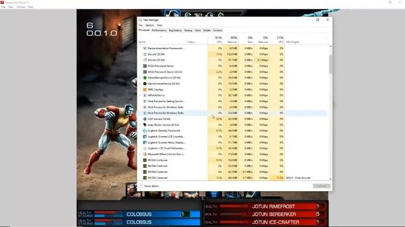This screenshot has width=405, height=227.
Task: Click the NVIDIA Container 12.4 MB icon
Action: pos(145,166)
